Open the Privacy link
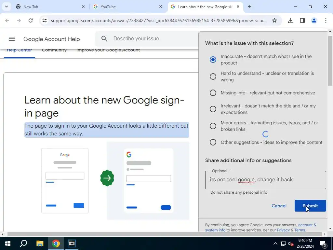 point(283,230)
